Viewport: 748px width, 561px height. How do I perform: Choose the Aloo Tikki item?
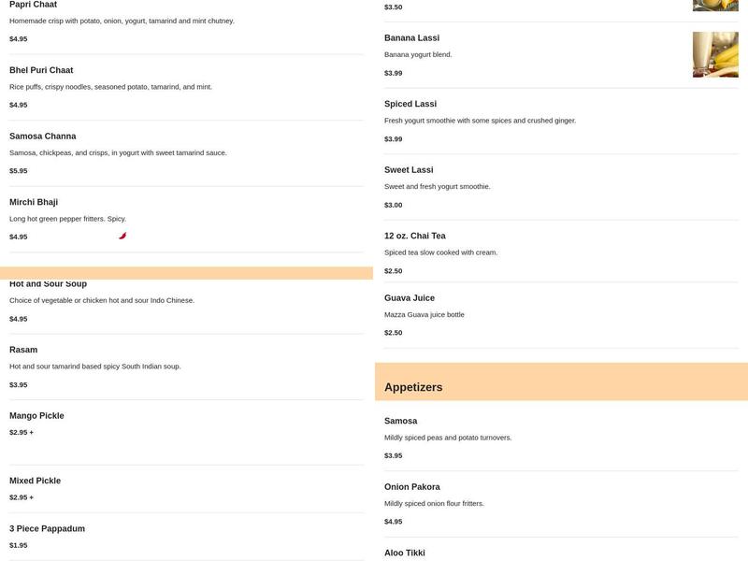click(406, 553)
